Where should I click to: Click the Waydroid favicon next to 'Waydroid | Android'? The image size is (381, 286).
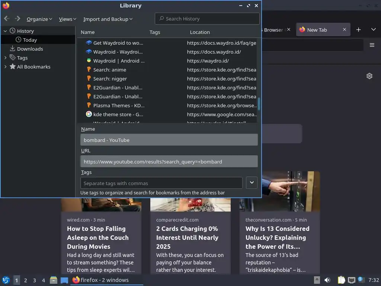89,60
